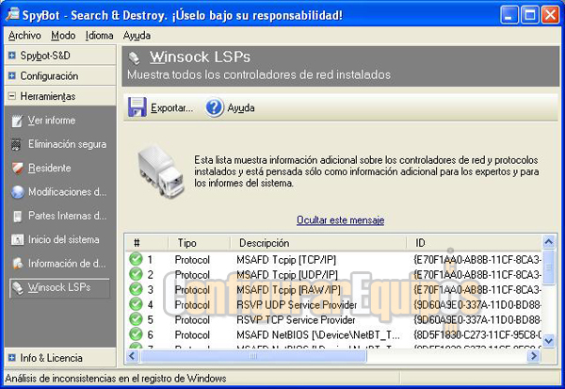Click the SpyBot title bar application icon
565x389 pixels.
pyautogui.click(x=12, y=14)
